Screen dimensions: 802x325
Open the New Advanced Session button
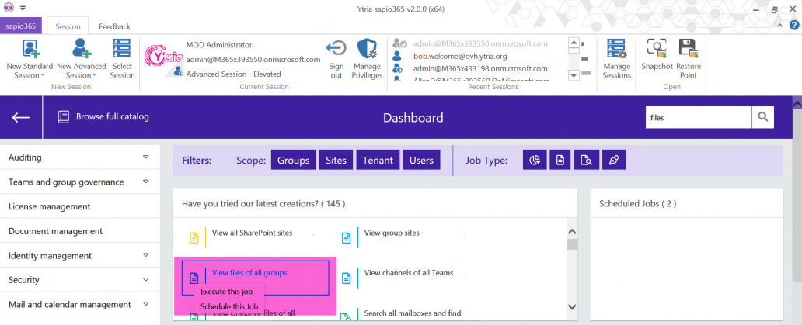[x=82, y=59]
